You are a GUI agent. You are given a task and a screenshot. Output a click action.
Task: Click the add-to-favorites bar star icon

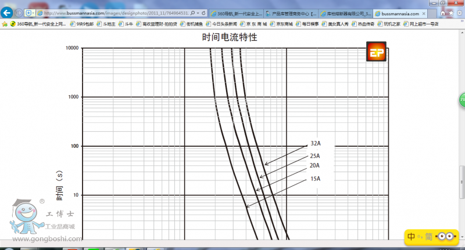click(x=5, y=24)
